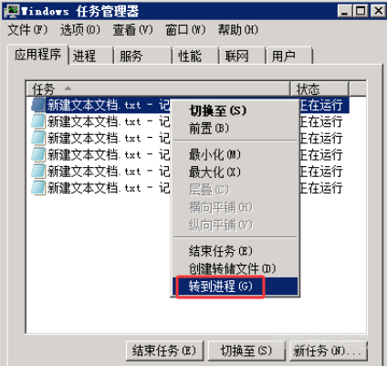The image size is (387, 366).
Task: Click the sort arrow in 任务 column header
Action: click(x=68, y=89)
